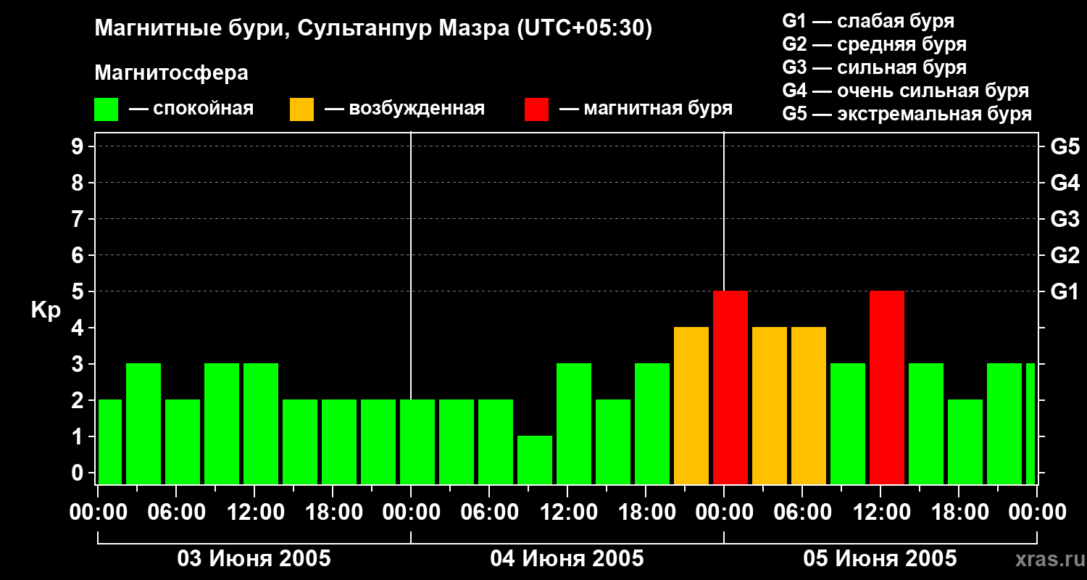
Task: Click the 'G3 — сильная буря' legend line
Action: tap(875, 67)
